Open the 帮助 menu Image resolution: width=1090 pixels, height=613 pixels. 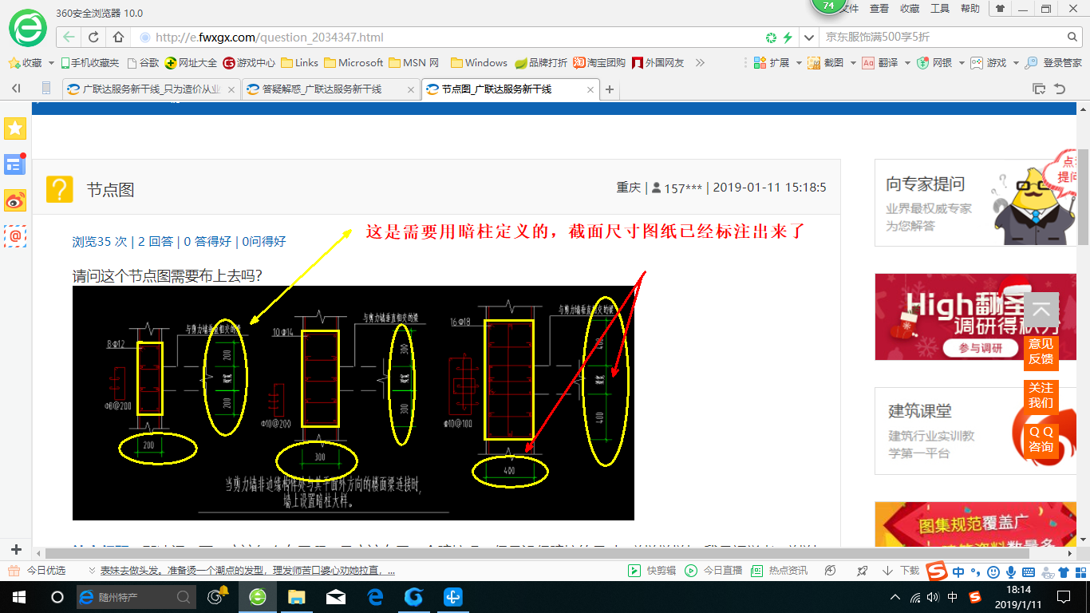pos(970,8)
